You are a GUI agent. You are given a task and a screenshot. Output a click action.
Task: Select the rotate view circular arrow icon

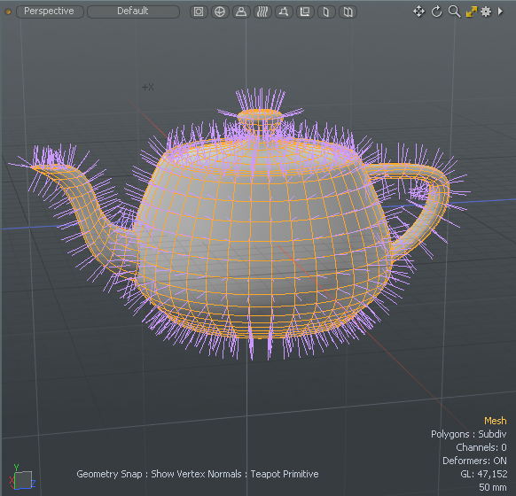pyautogui.click(x=436, y=12)
